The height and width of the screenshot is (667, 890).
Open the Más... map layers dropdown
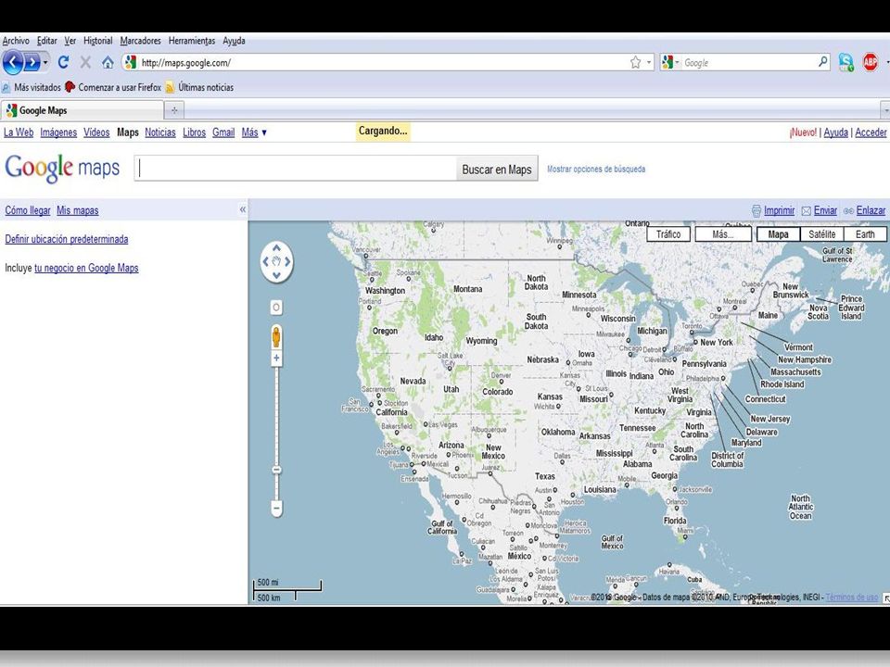tap(723, 234)
